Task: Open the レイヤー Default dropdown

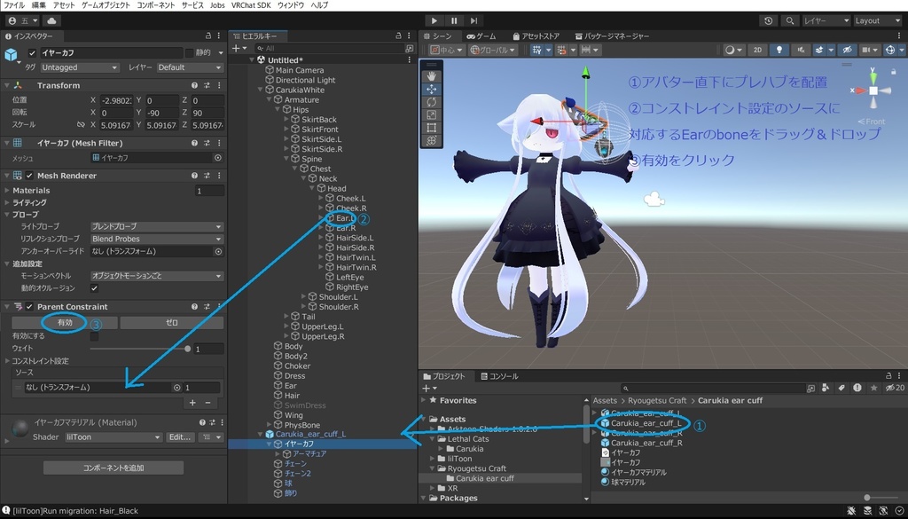Action: pos(190,67)
